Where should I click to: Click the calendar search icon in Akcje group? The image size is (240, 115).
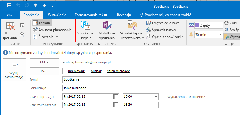coord(22,25)
